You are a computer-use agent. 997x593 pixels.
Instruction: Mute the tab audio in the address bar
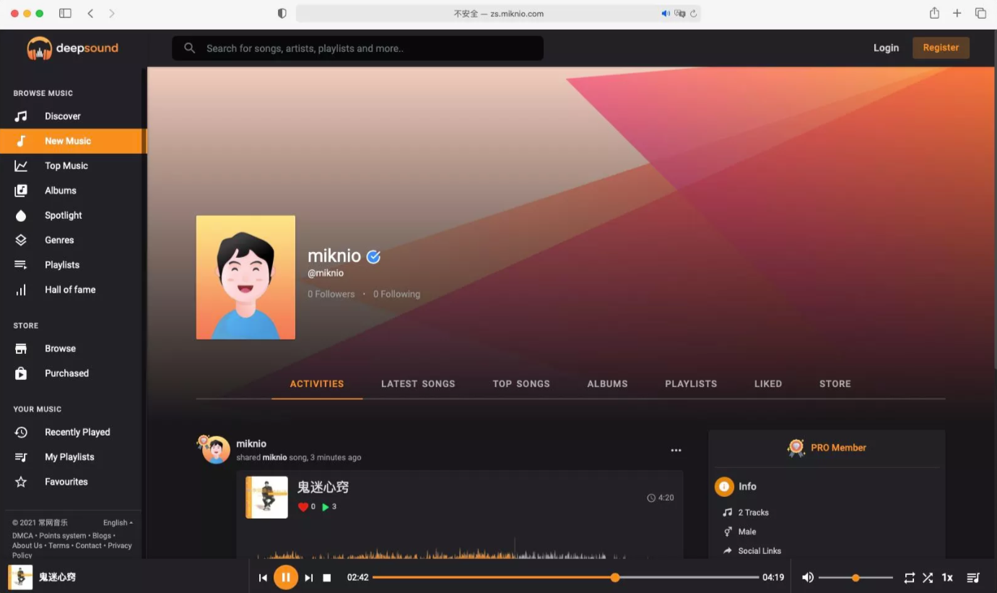666,14
